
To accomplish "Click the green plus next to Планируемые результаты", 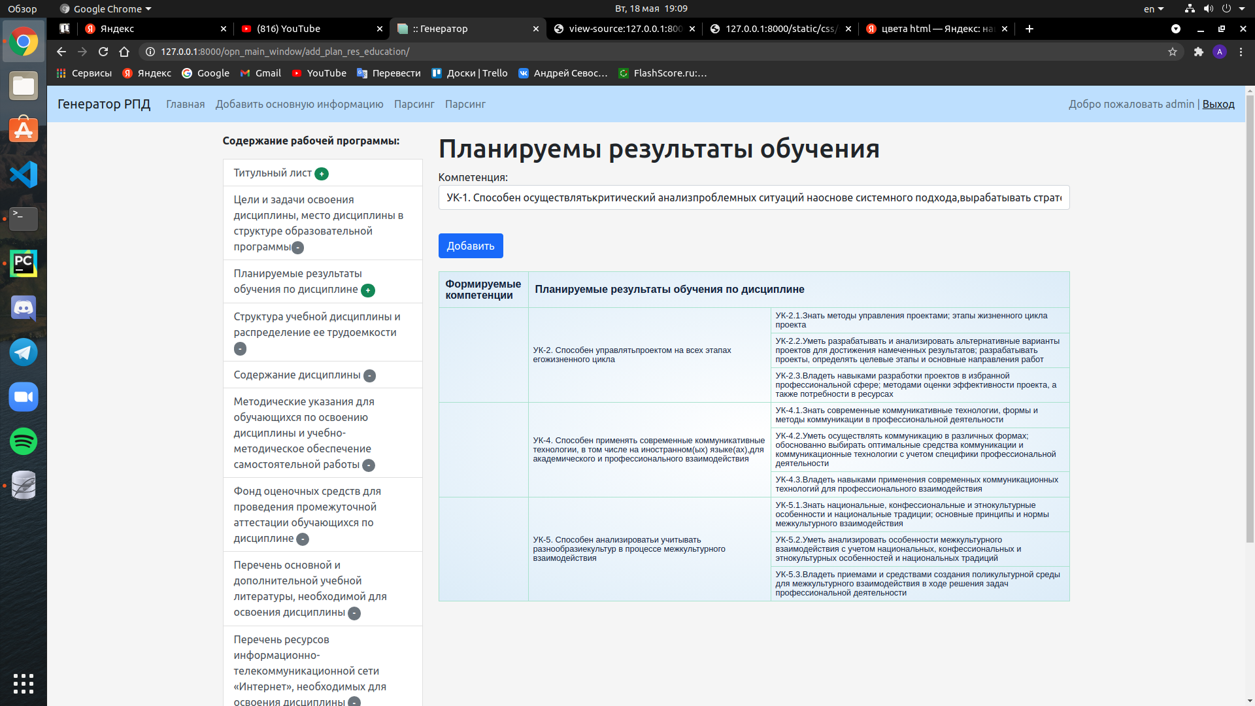I will pyautogui.click(x=368, y=290).
